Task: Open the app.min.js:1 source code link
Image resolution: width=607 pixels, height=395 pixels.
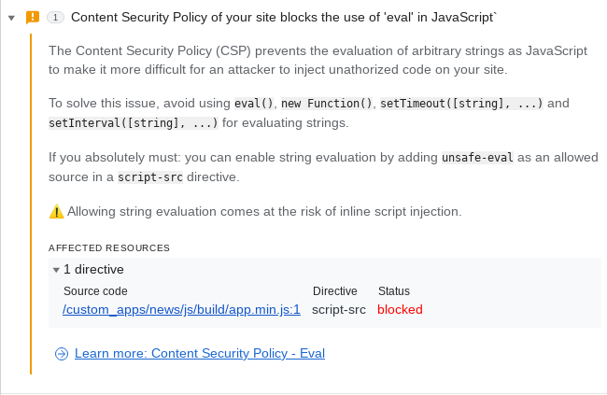Action: [x=181, y=309]
